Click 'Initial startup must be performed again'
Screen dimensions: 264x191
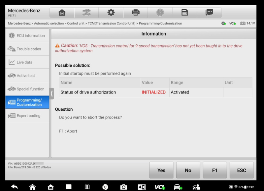tap(95, 73)
